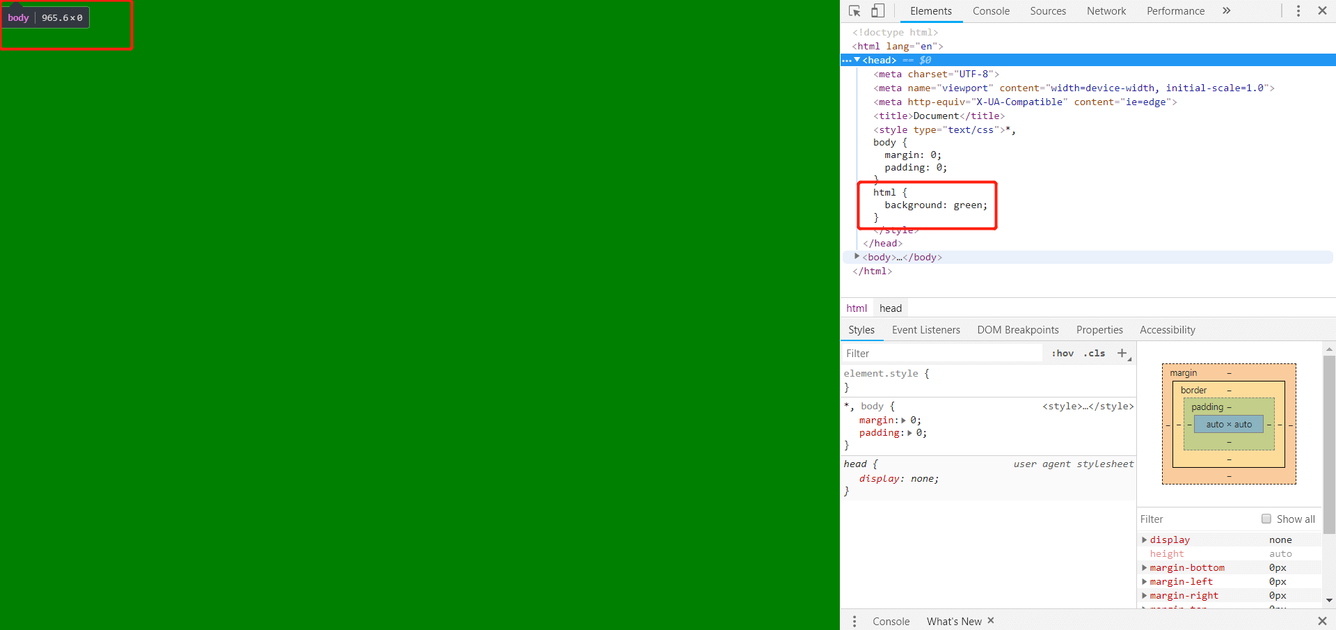Screen dimensions: 1336x630
Task: Click the styles Filter input field
Action: (x=942, y=354)
